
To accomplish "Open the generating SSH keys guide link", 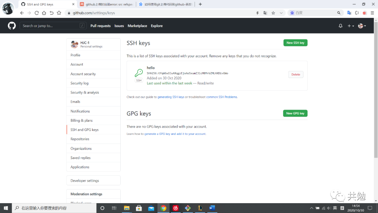I will pyautogui.click(x=171, y=97).
